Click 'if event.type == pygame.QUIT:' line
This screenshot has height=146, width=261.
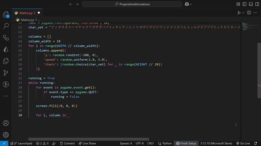tap(71, 92)
